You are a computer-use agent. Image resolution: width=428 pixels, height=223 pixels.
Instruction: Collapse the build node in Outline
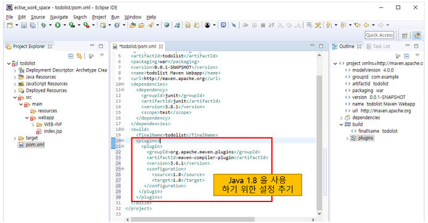coord(341,124)
